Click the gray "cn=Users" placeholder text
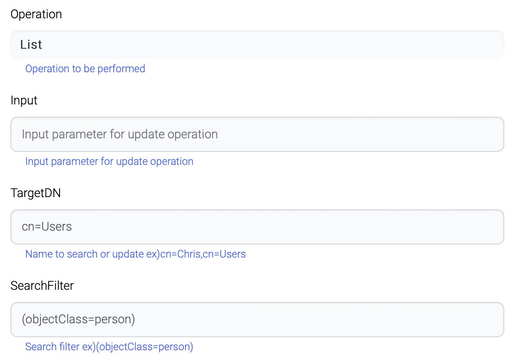 coord(47,227)
